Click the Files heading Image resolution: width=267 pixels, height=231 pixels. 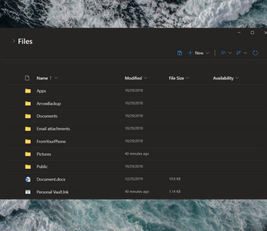tap(25, 41)
